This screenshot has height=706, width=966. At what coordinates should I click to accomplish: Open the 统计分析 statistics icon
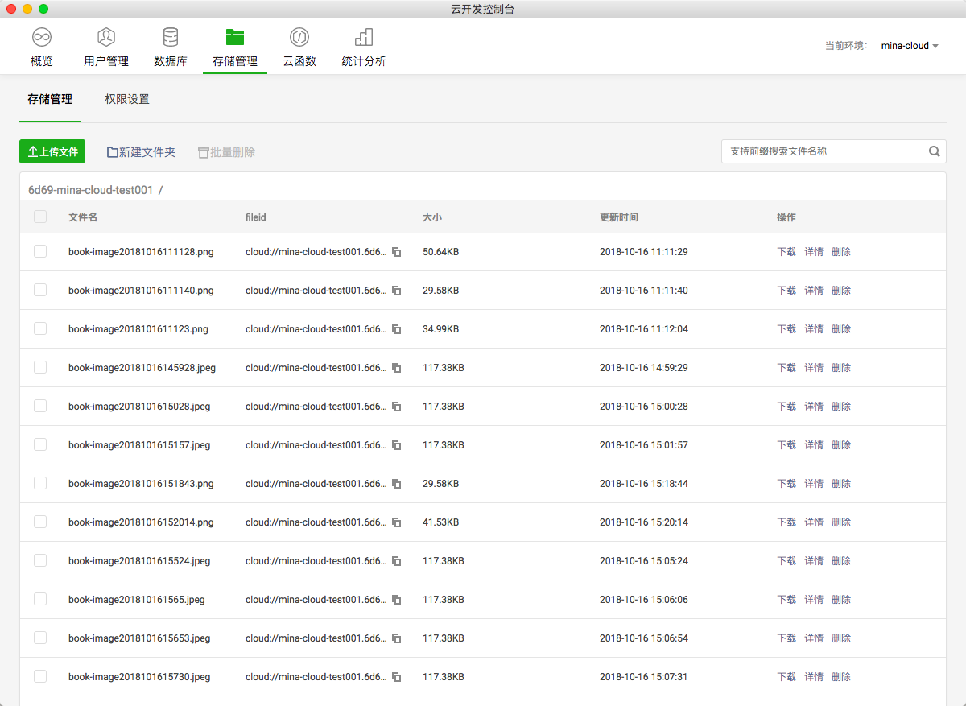[x=364, y=37]
